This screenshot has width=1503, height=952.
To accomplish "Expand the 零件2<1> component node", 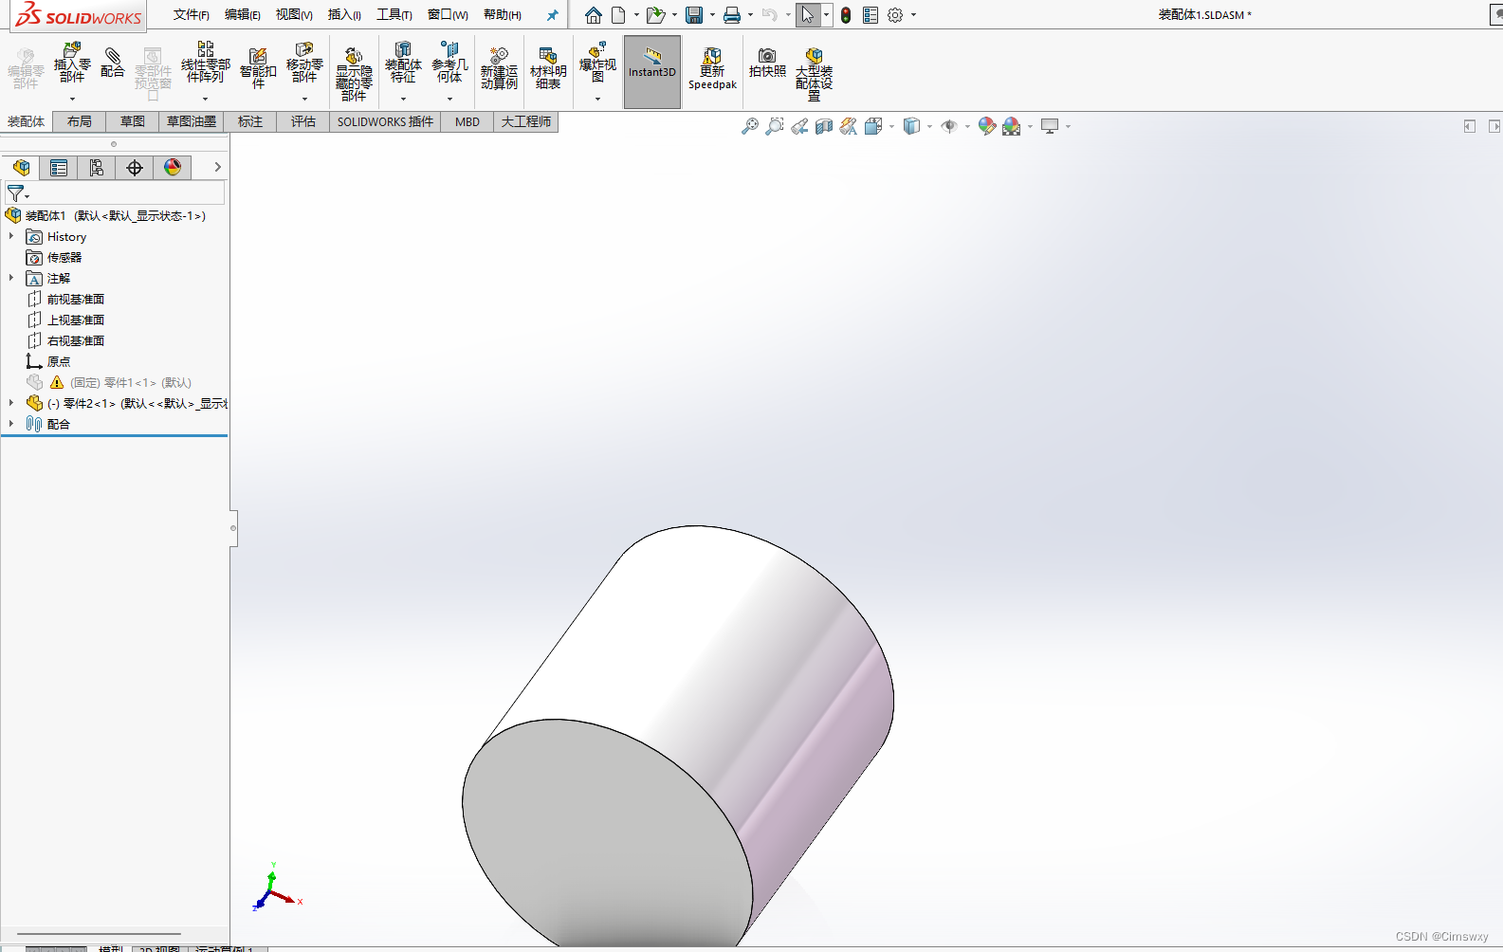I will [x=11, y=403].
